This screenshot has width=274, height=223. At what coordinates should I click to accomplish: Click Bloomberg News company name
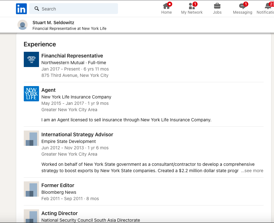[x=59, y=192]
